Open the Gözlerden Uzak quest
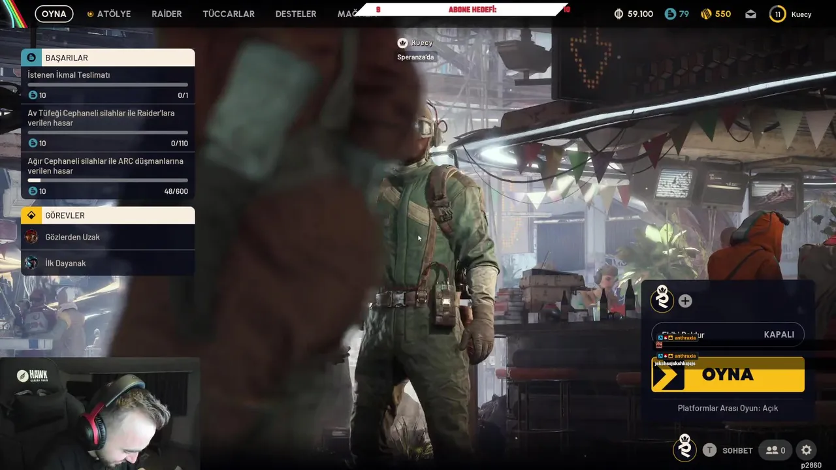Viewport: 836px width, 470px height. tap(108, 237)
